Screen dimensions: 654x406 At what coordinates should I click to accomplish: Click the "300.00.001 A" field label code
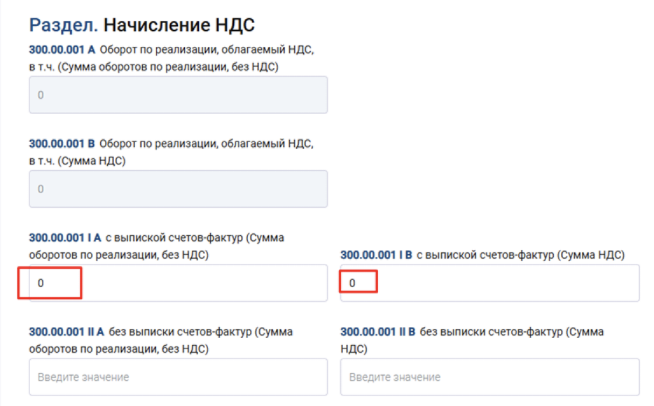click(62, 50)
